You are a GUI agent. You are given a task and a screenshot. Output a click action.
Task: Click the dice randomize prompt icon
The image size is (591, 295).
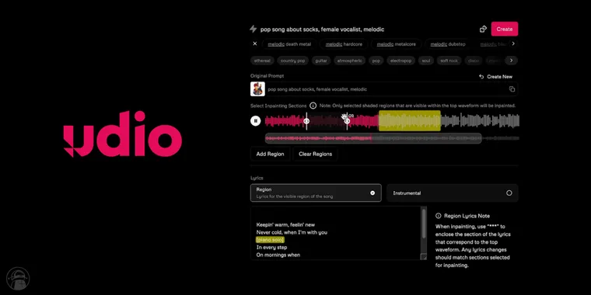click(483, 29)
